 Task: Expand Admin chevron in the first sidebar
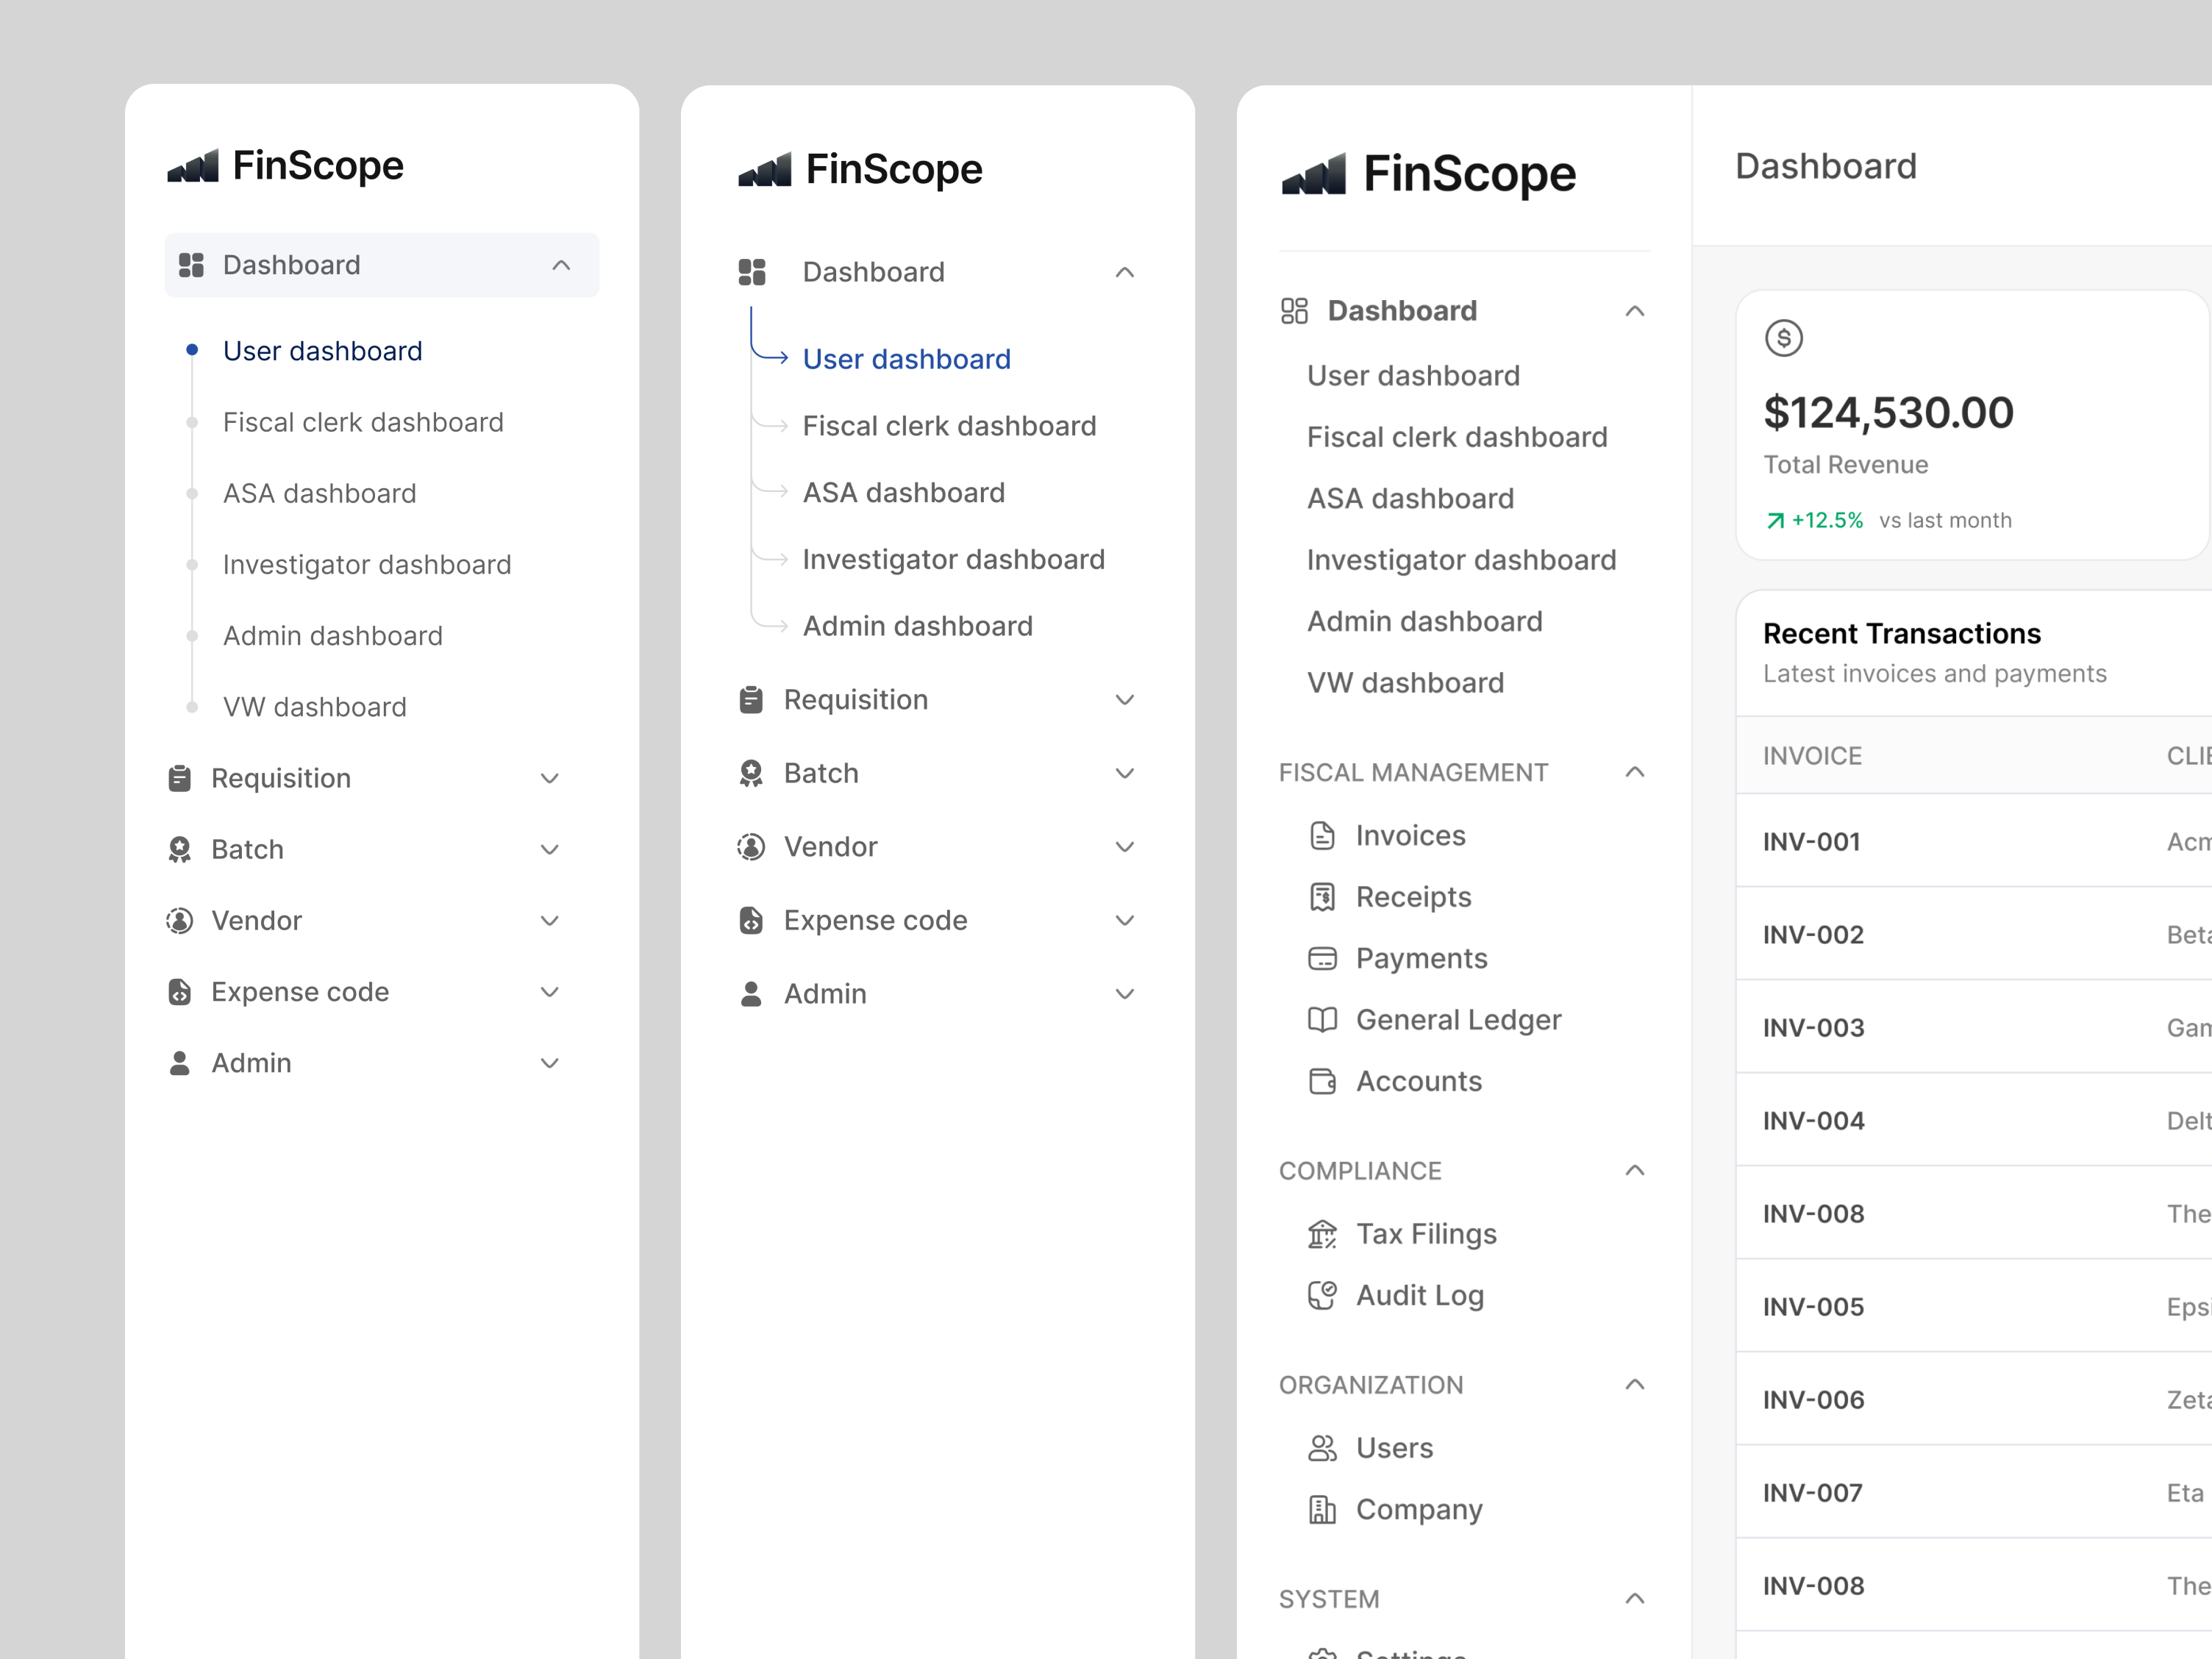(549, 1063)
